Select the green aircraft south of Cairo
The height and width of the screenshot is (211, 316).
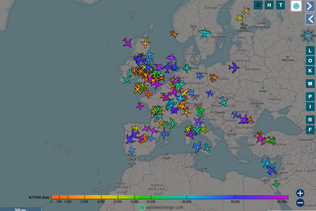coord(276,184)
